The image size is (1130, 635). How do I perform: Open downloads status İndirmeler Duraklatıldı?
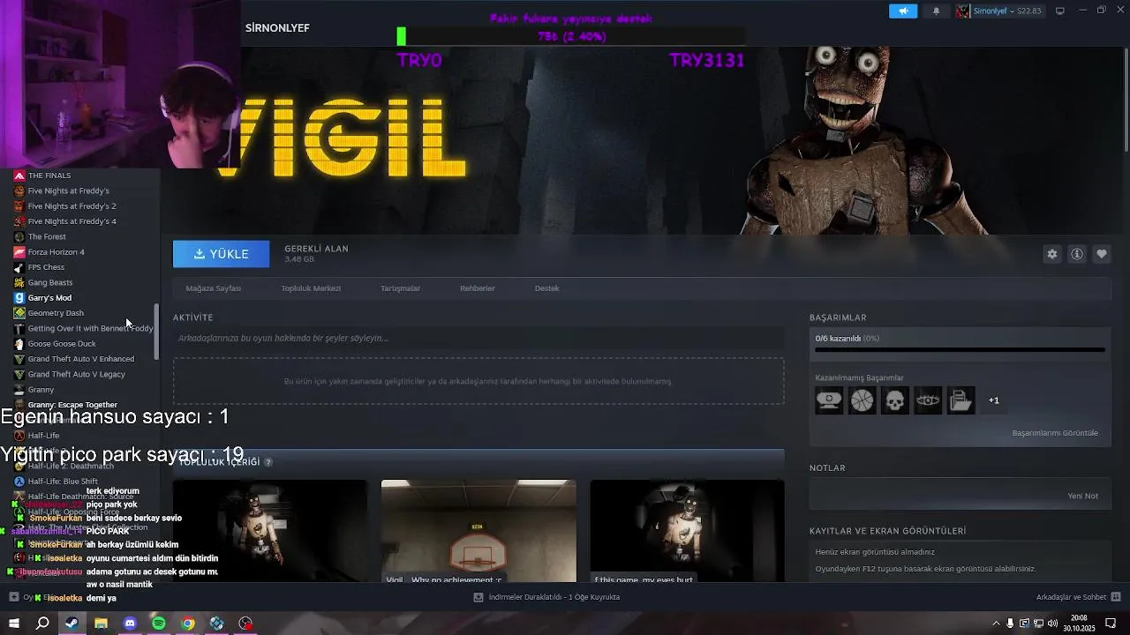(x=547, y=597)
